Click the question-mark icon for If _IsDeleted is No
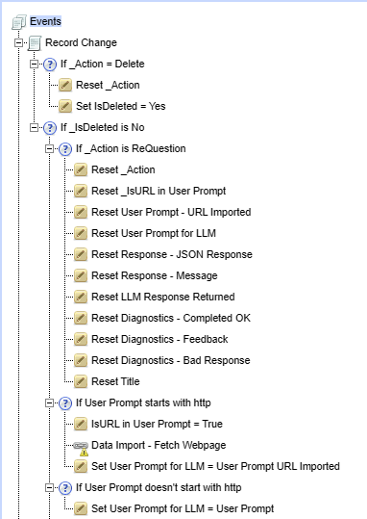 [50, 128]
